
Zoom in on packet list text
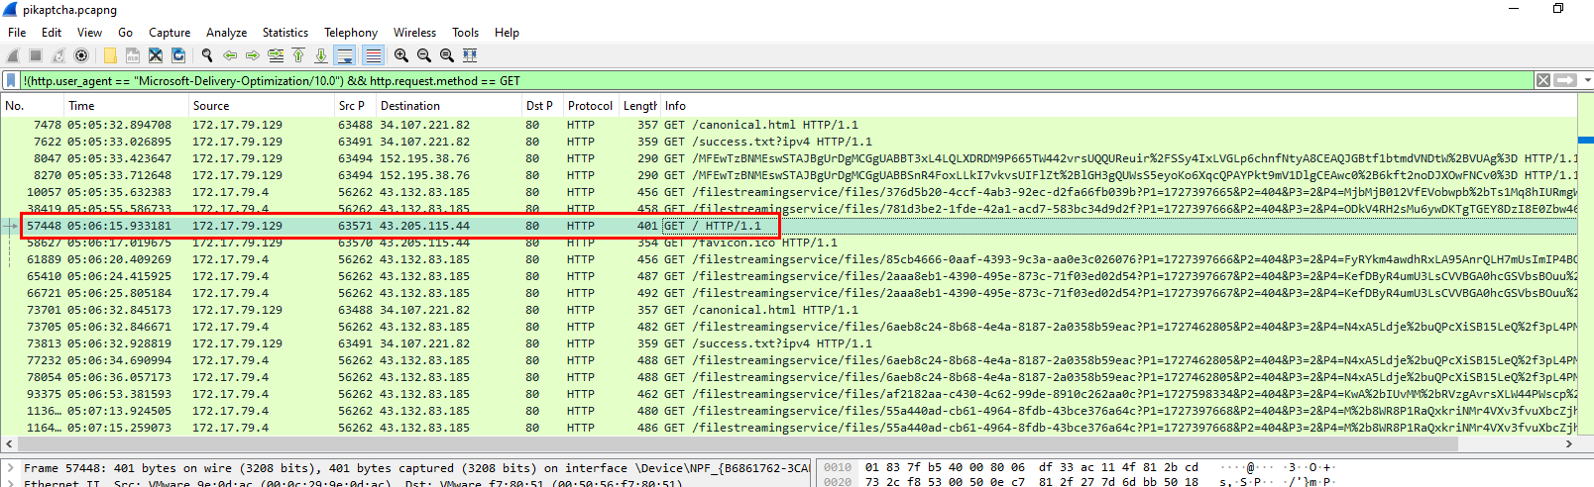[x=400, y=55]
